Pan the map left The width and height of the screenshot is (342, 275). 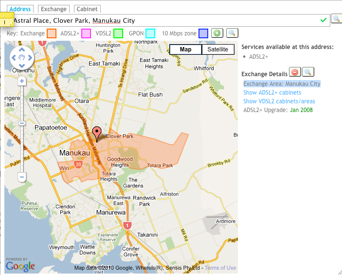coord(14,58)
